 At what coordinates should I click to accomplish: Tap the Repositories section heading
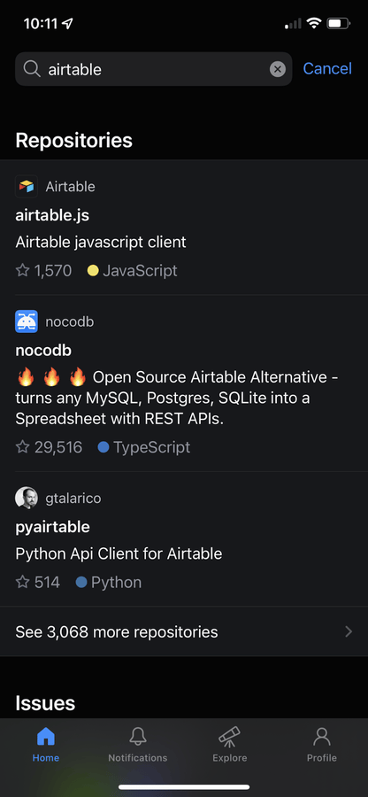tap(73, 140)
